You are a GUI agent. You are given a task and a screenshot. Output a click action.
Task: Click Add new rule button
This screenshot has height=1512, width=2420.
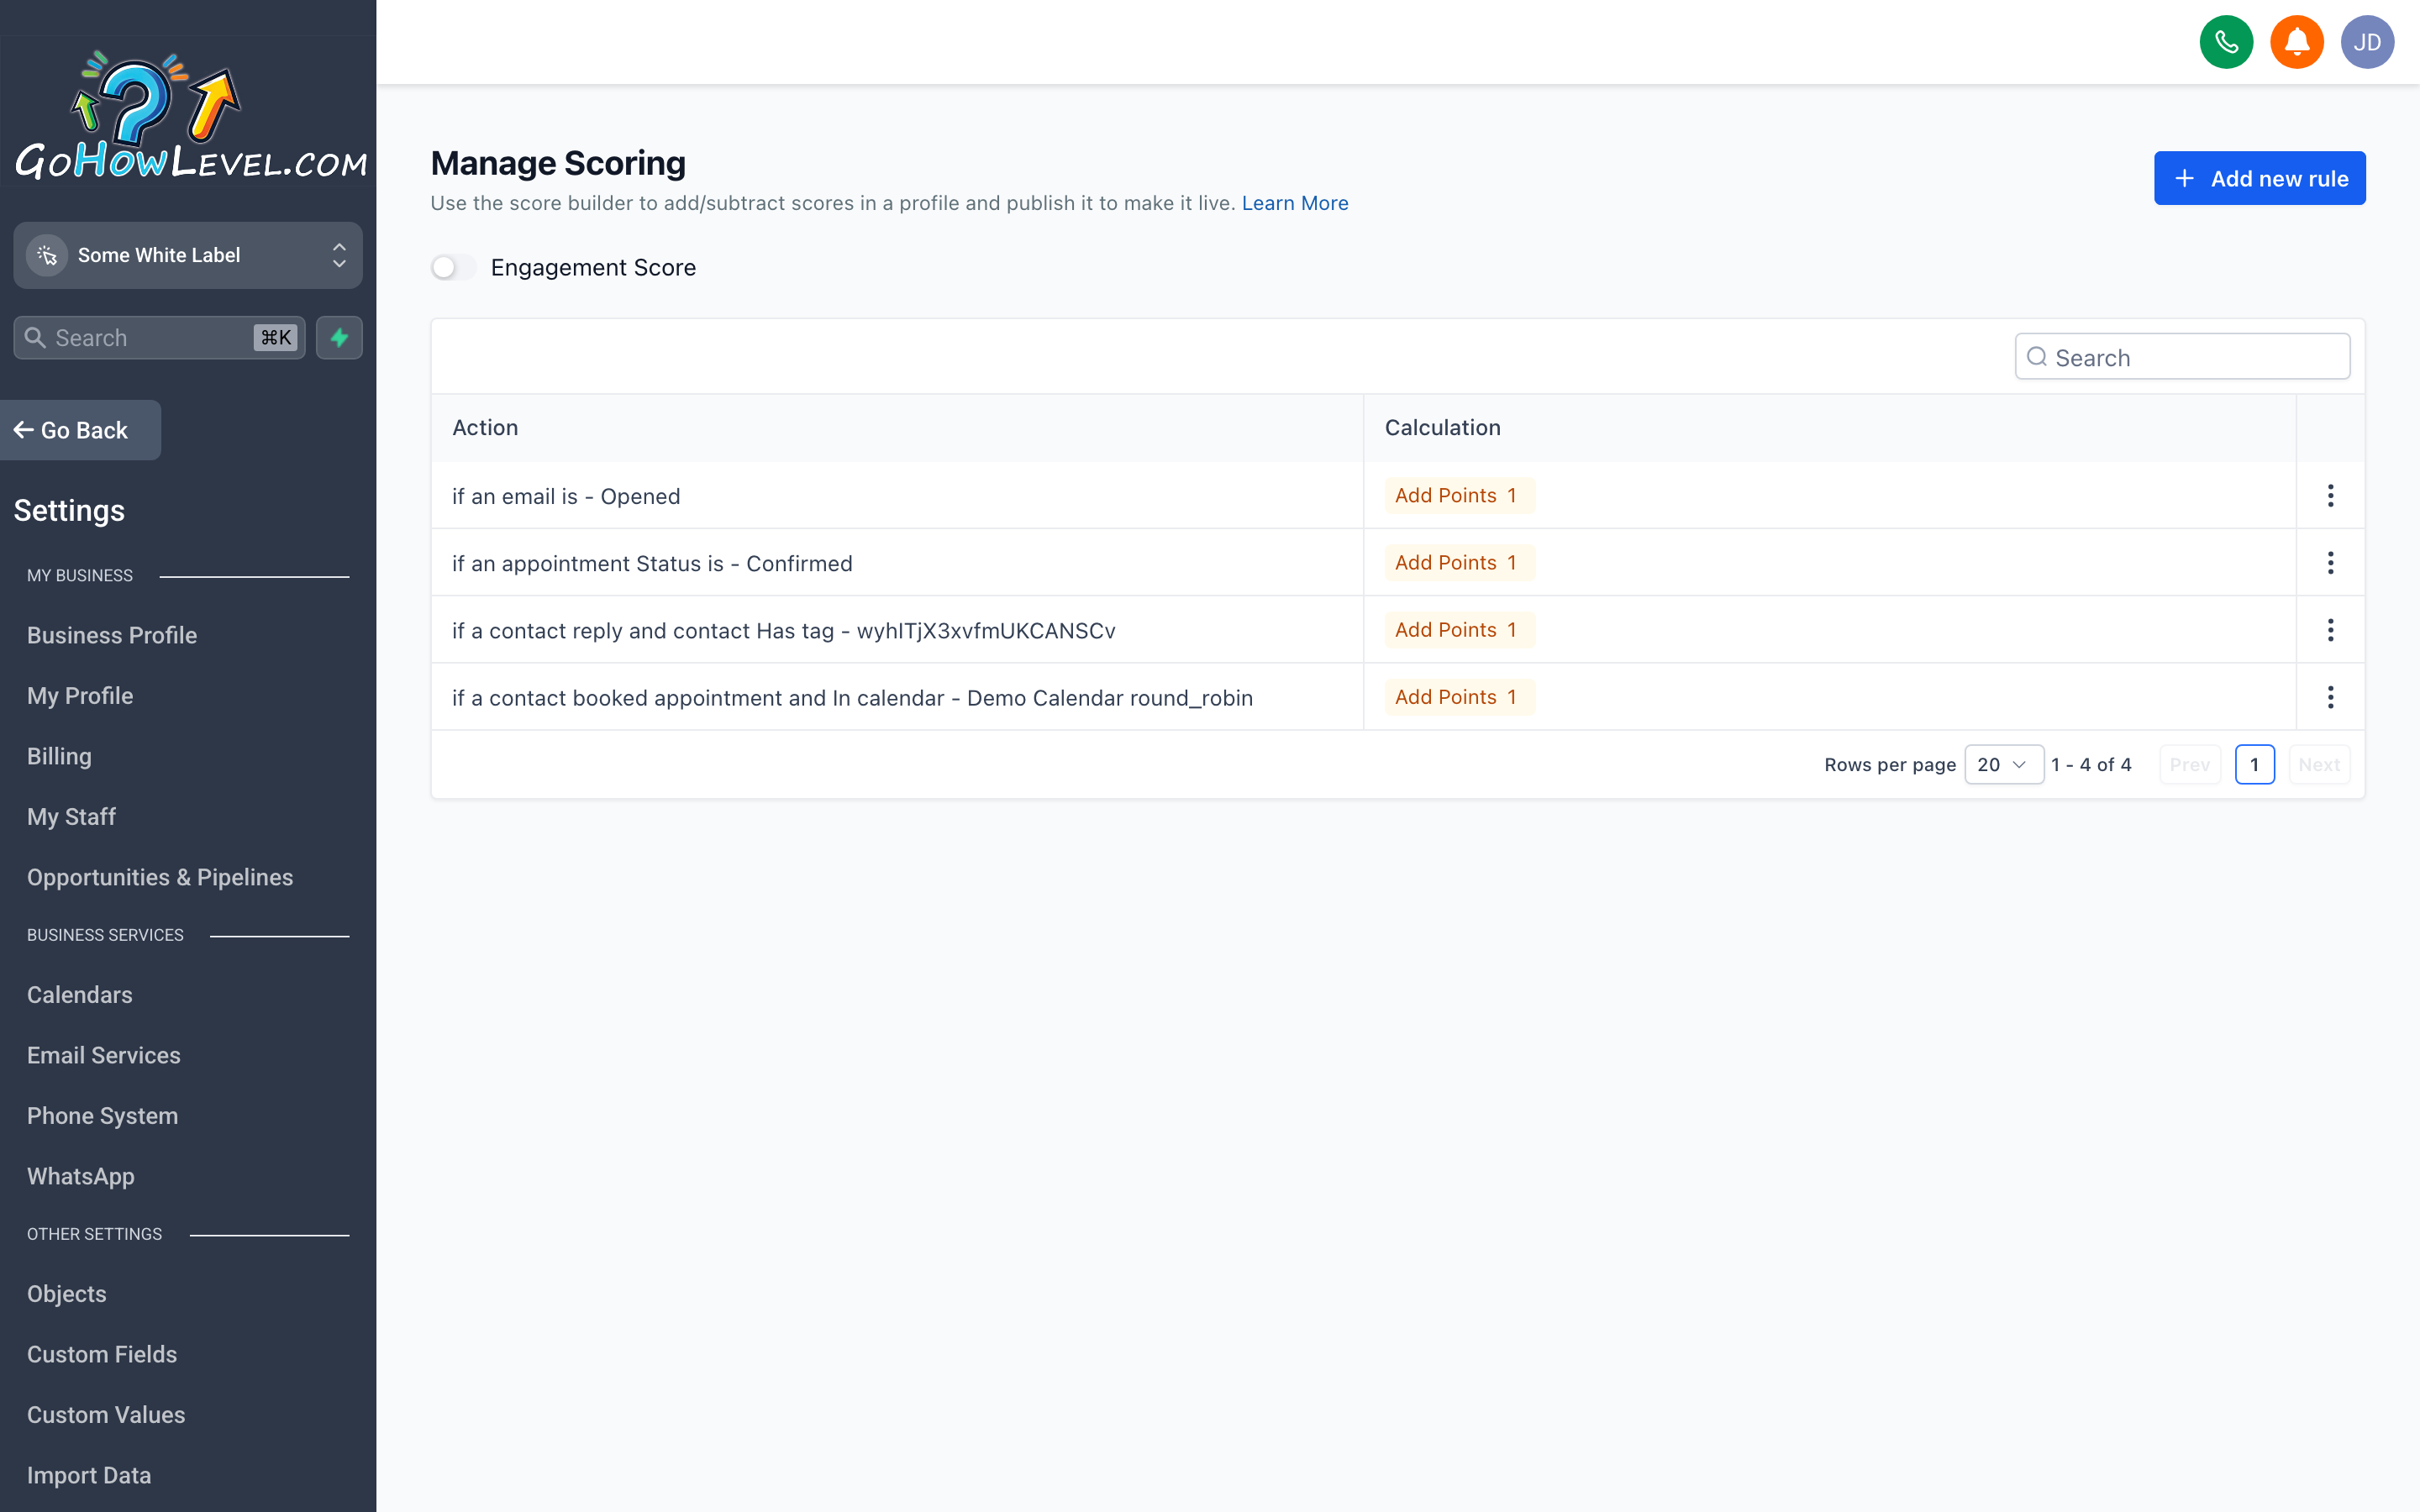(x=2259, y=178)
